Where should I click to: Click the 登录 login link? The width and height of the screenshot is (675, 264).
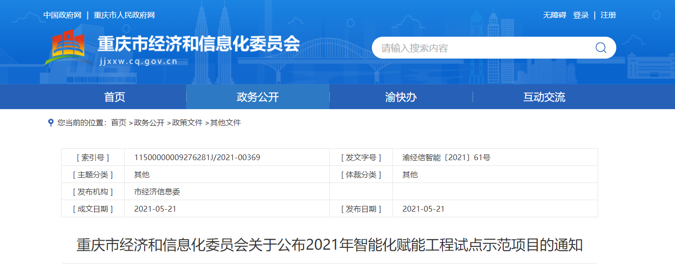pos(581,15)
